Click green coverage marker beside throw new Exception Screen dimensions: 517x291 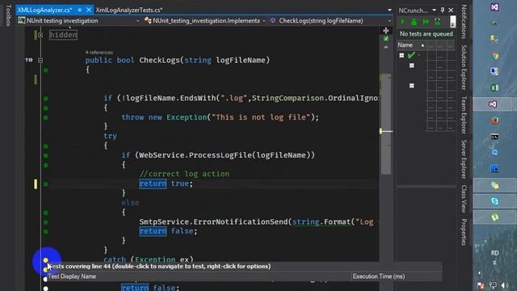tap(46, 118)
